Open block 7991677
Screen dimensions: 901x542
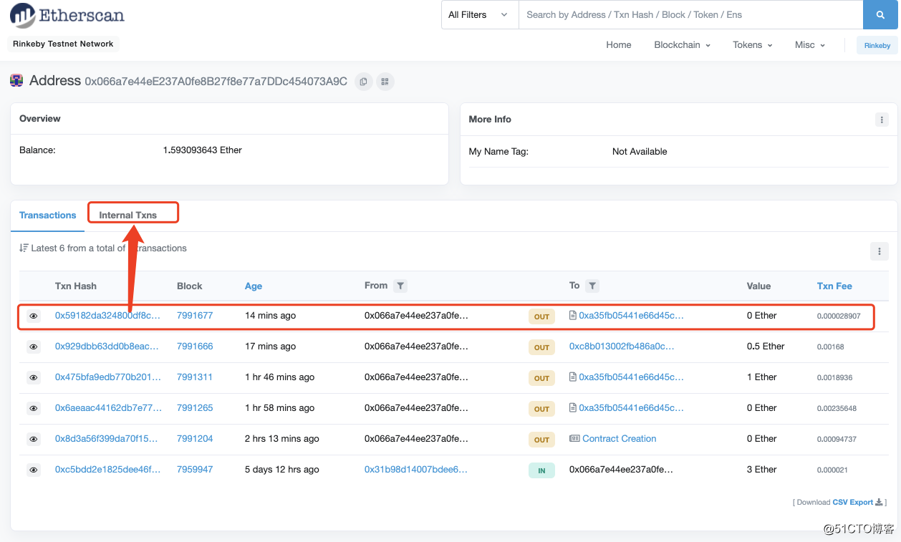(x=195, y=315)
